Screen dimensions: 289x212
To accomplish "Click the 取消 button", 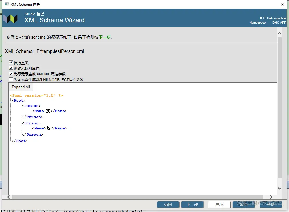I will pos(244,205).
